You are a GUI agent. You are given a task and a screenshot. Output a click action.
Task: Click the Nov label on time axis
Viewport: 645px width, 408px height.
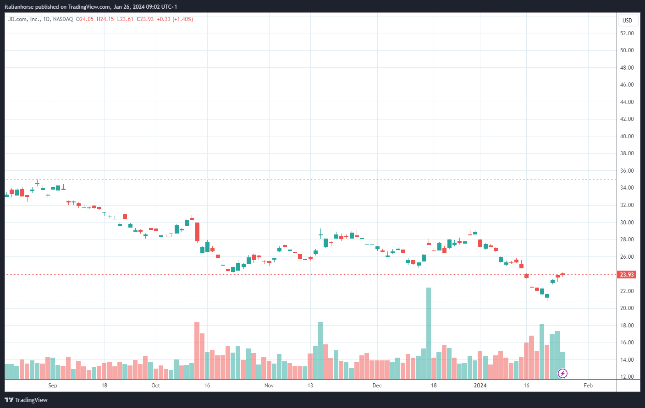point(269,386)
